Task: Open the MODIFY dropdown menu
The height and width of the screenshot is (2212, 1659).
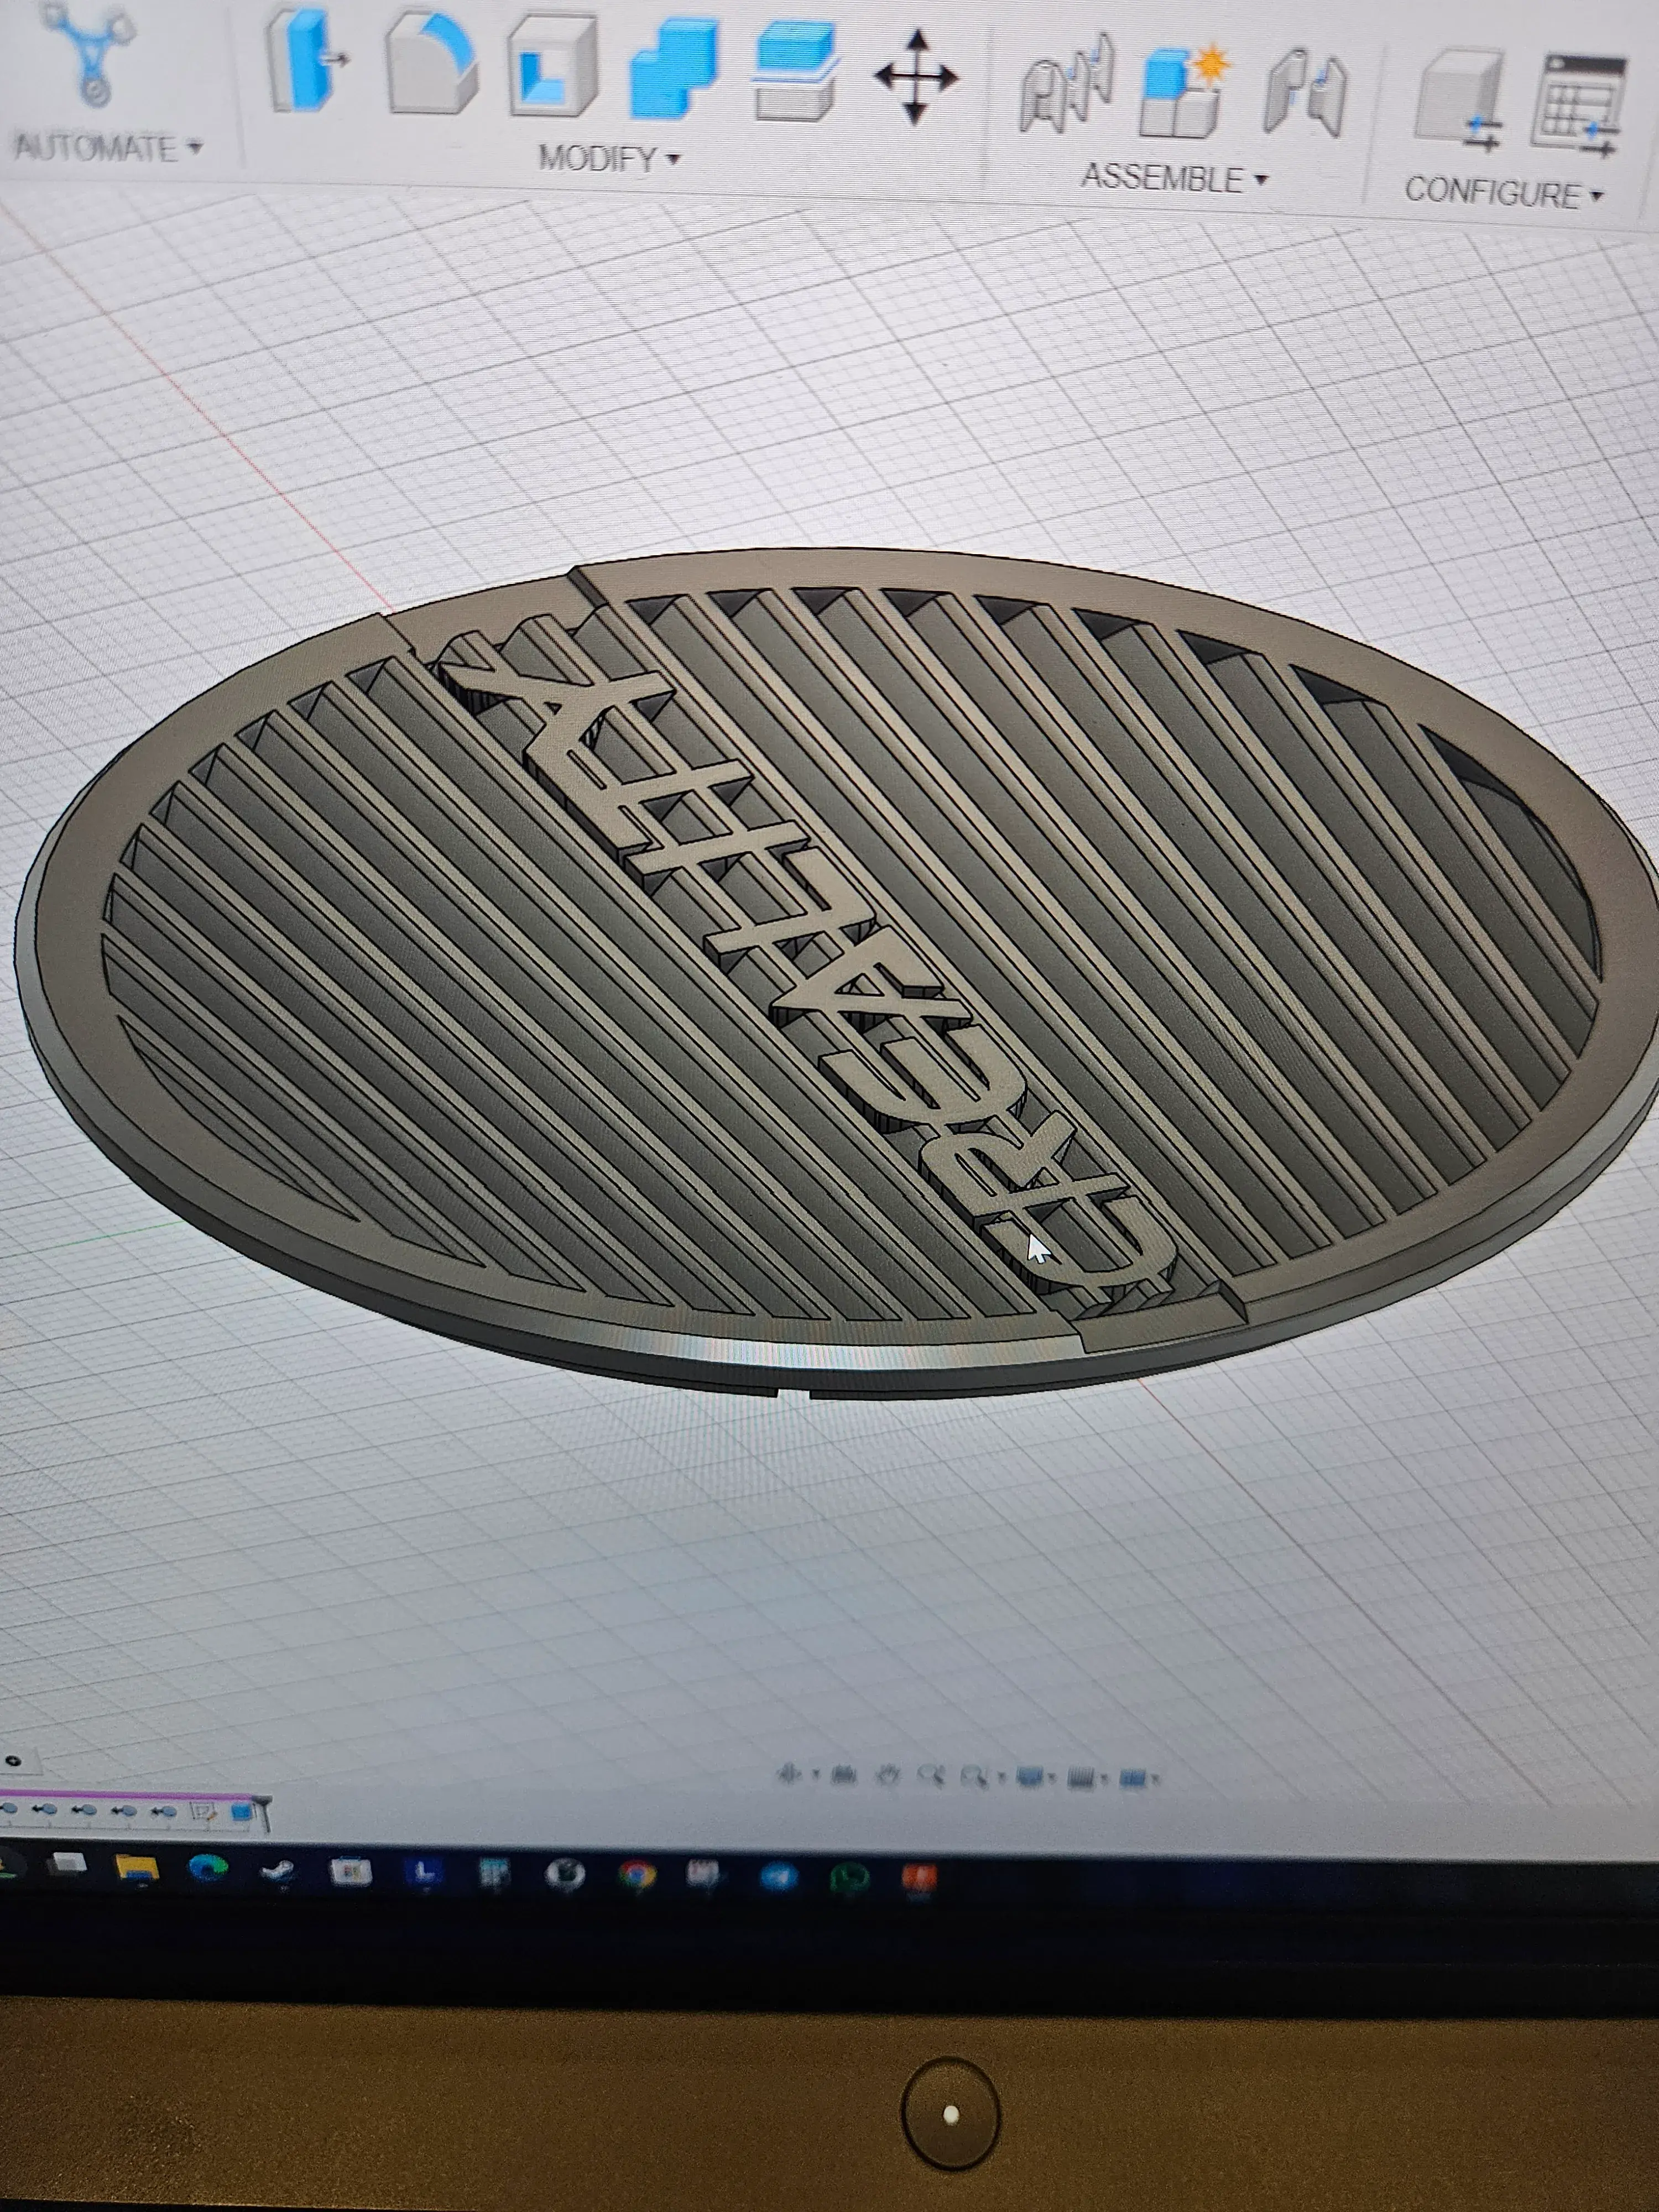Action: point(609,158)
